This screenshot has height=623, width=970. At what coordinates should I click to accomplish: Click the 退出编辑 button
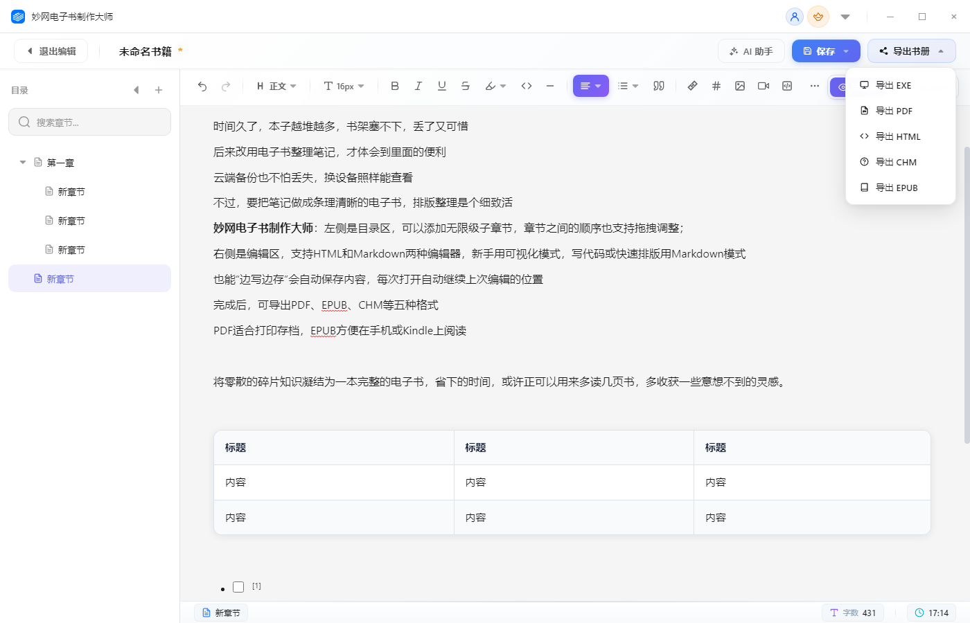click(x=51, y=51)
